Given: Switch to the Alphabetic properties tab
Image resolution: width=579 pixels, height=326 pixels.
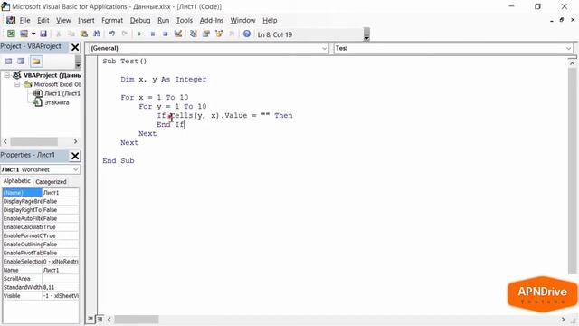Looking at the screenshot, I should tap(16, 181).
